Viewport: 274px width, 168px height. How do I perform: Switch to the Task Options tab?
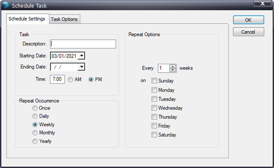coord(64,19)
